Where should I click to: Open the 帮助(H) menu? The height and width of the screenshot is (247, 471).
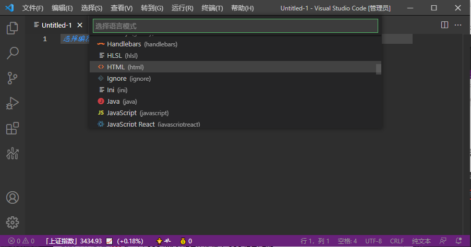coord(243,8)
